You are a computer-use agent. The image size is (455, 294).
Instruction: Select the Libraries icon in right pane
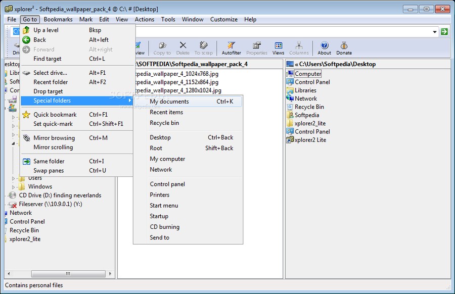point(290,90)
